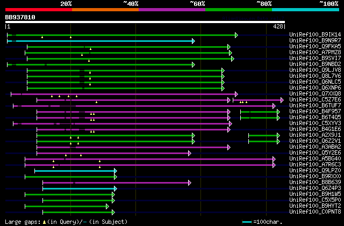Select the UniRef100_Q6Z2V1 label
The height and width of the screenshot is (226, 344).
coord(315,141)
